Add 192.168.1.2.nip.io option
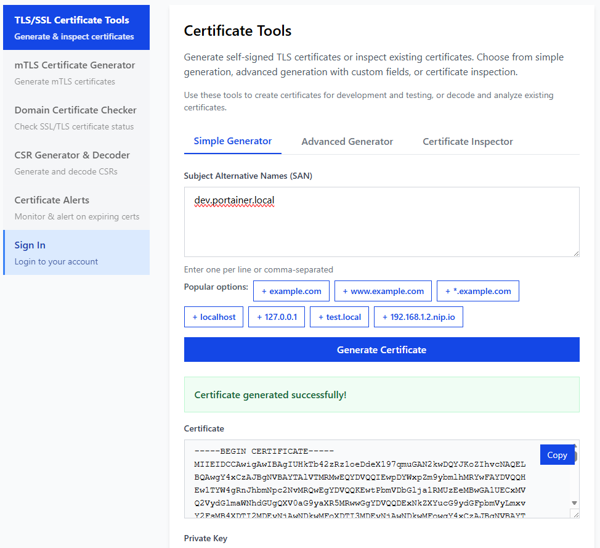Viewport: 600px width, 548px height. [x=419, y=317]
